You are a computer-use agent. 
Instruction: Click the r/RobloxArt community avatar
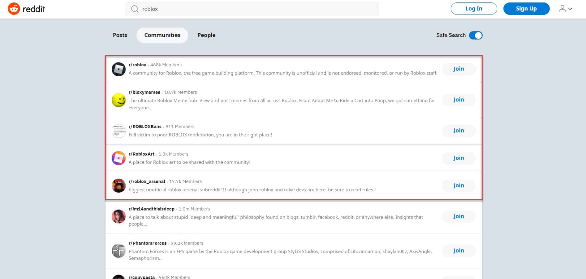(118, 158)
